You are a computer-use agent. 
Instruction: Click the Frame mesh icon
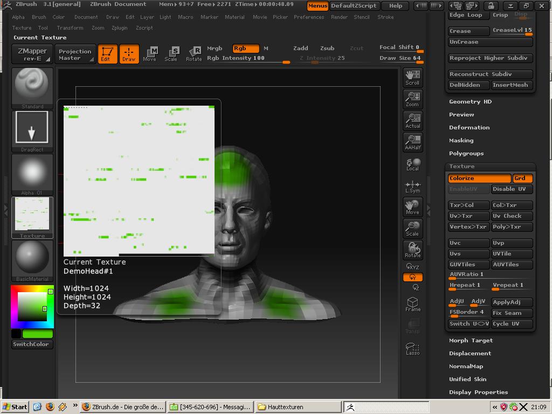412,304
